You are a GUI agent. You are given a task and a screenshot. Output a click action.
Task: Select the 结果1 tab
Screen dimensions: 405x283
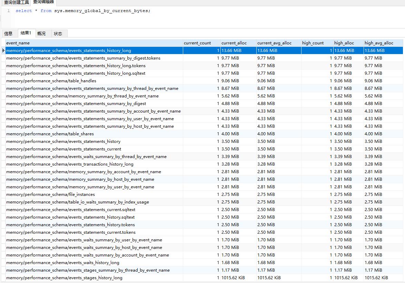tap(26, 33)
